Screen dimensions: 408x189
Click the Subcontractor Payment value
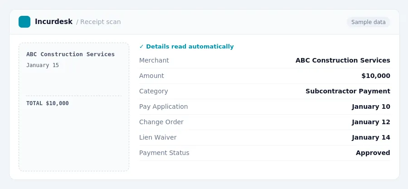[348, 91]
